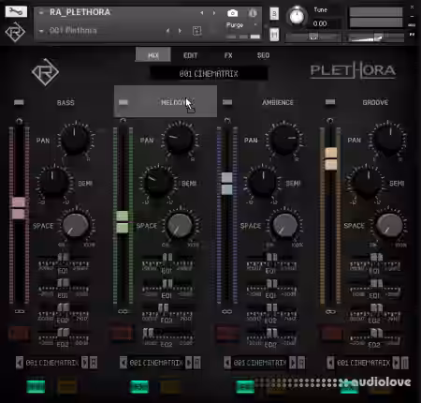
Task: Select next Groove preset with right arrow
Action: tap(396, 363)
